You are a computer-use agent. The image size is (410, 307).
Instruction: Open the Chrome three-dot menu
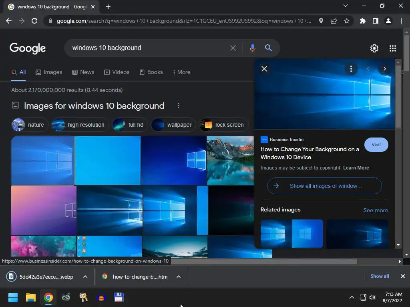401,21
